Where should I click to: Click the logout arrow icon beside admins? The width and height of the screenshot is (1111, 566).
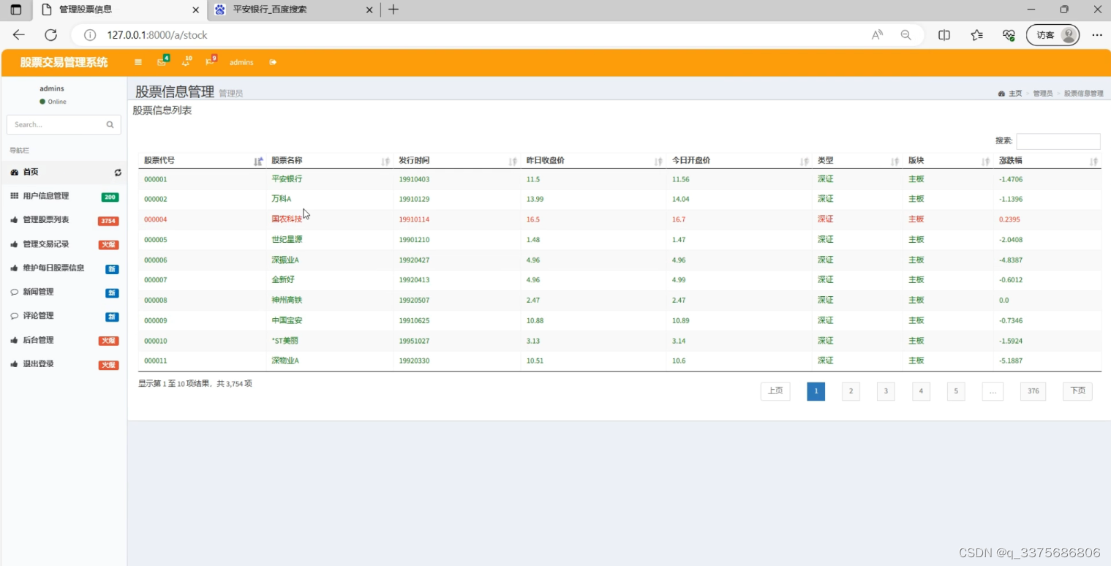pyautogui.click(x=273, y=62)
